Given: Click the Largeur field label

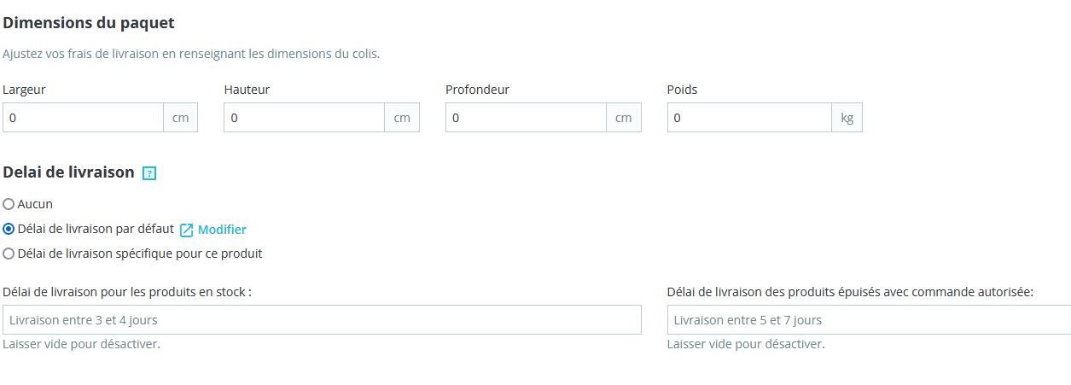Looking at the screenshot, I should point(25,90).
